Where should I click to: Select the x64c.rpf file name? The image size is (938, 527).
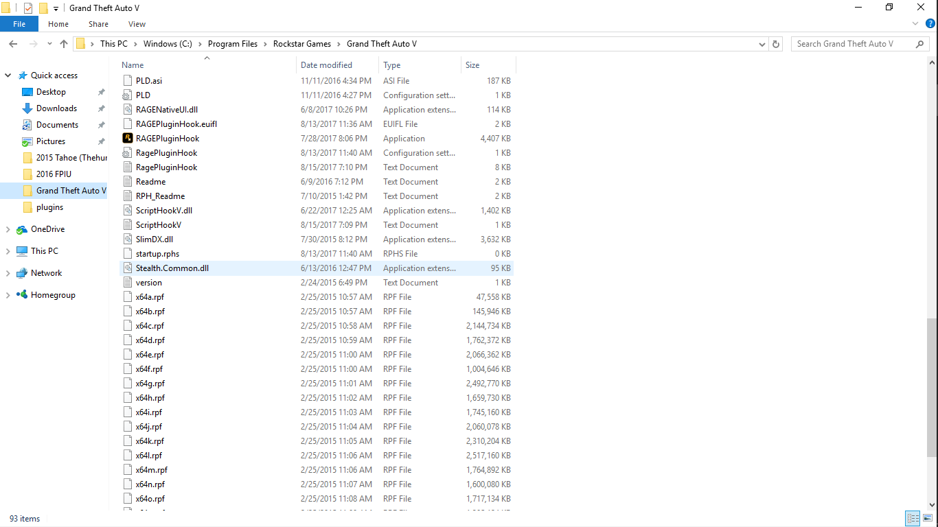pos(150,326)
